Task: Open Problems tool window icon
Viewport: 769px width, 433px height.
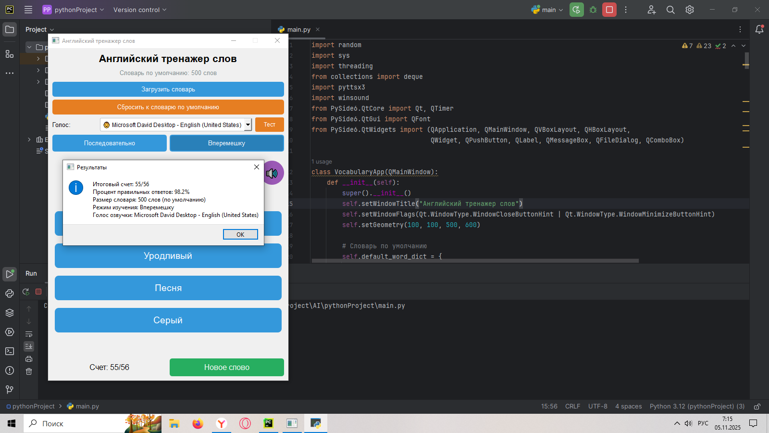Action: coord(10,370)
